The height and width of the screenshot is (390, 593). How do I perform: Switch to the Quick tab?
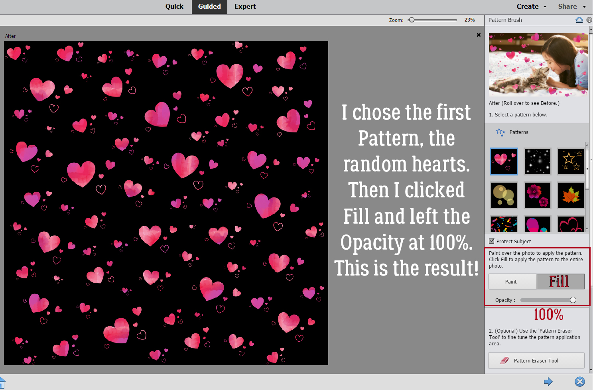[174, 6]
